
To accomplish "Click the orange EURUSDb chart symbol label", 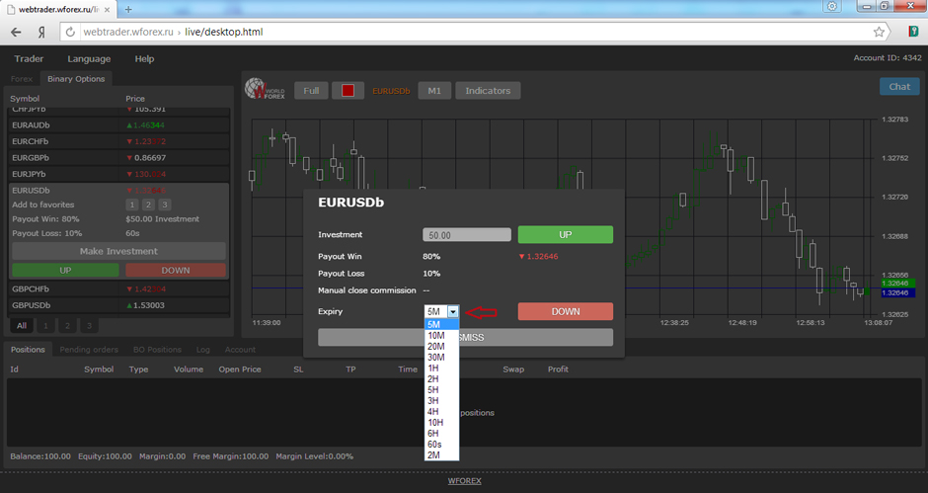I will [391, 91].
